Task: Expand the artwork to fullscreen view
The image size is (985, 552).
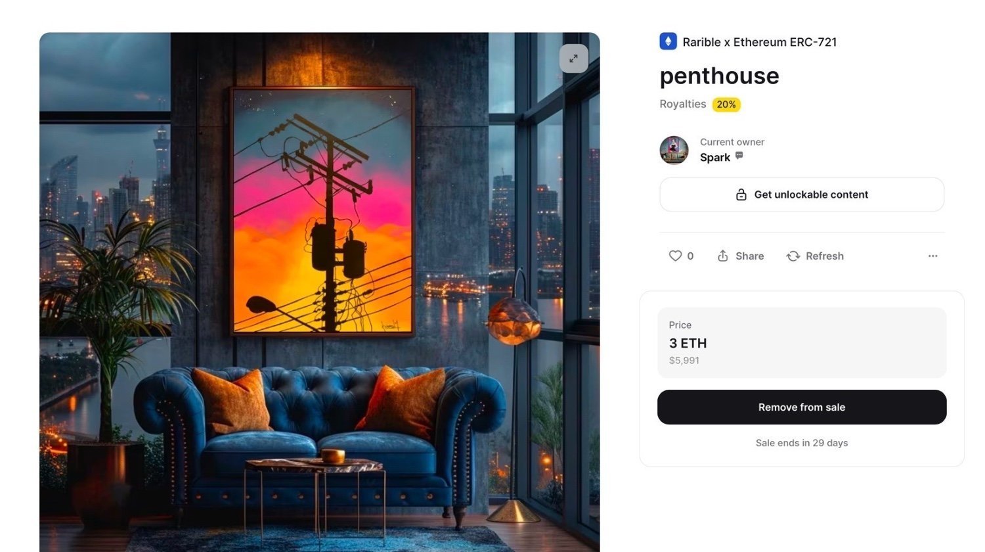Action: click(573, 58)
